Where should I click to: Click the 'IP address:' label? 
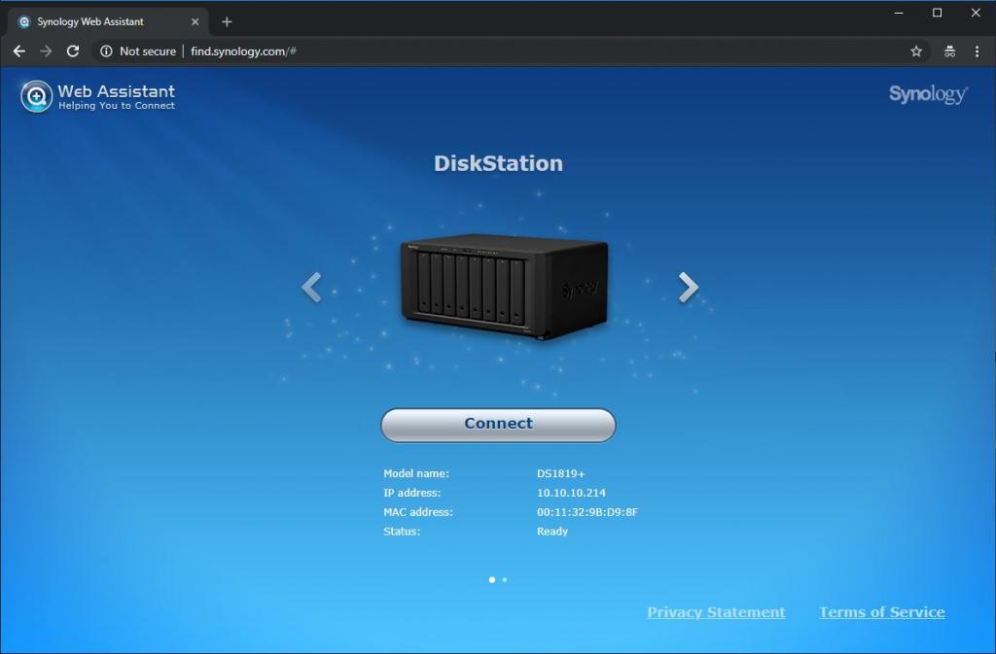[411, 493]
